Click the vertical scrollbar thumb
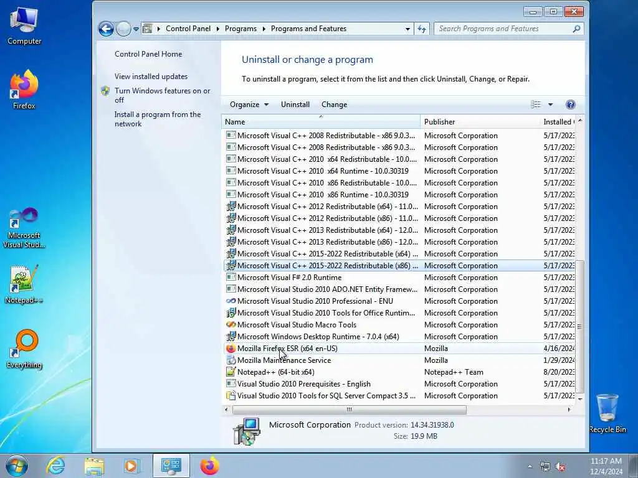Screen dimensions: 638x478 click(579, 327)
